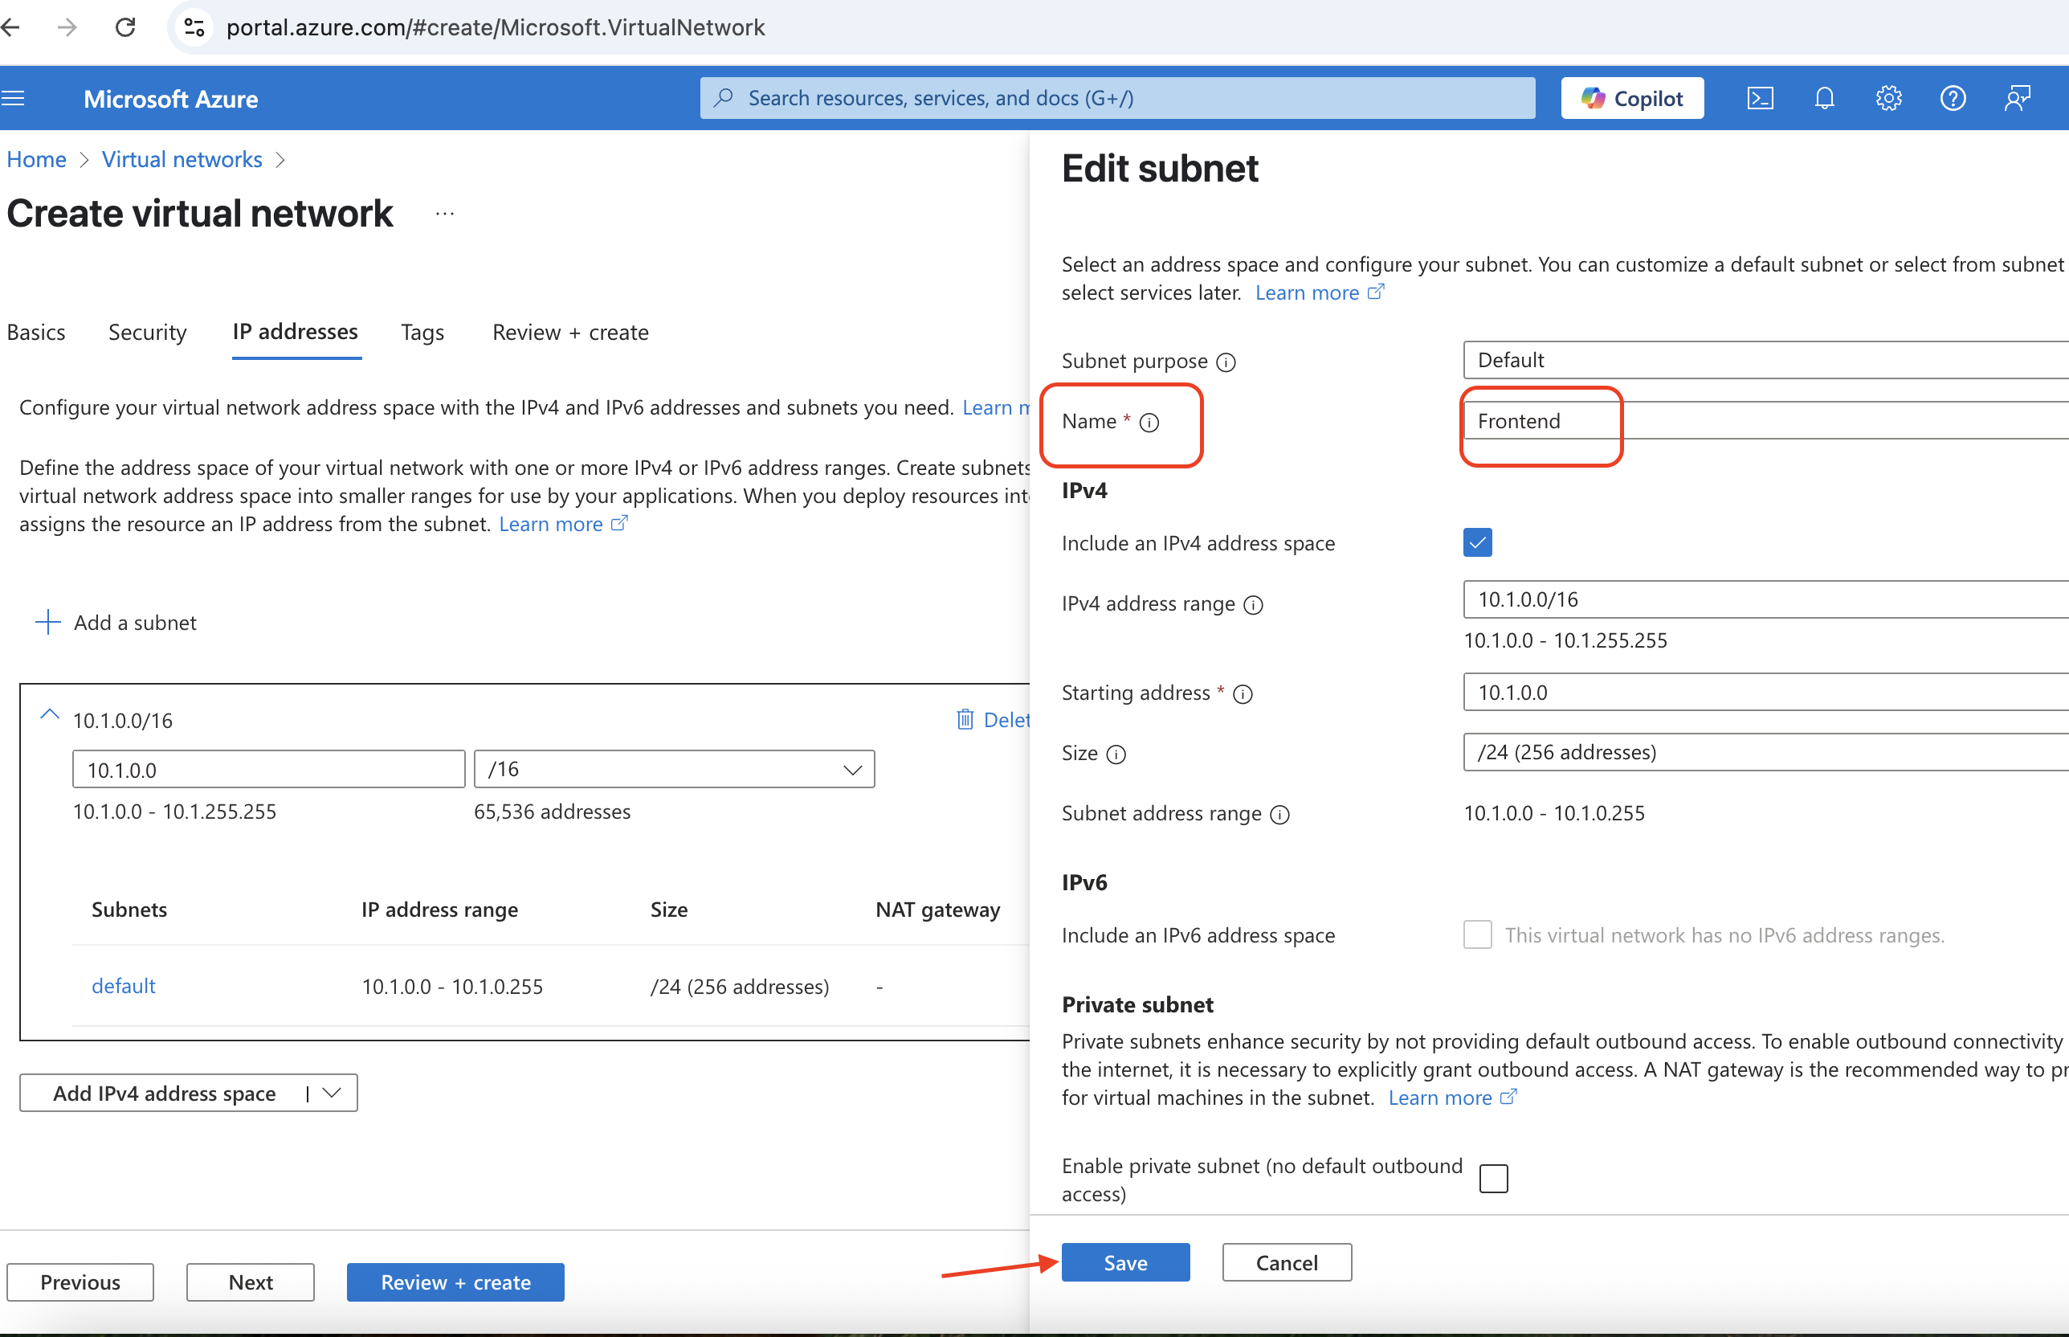Image resolution: width=2069 pixels, height=1337 pixels.
Task: Open the help question mark icon
Action: click(x=1953, y=98)
